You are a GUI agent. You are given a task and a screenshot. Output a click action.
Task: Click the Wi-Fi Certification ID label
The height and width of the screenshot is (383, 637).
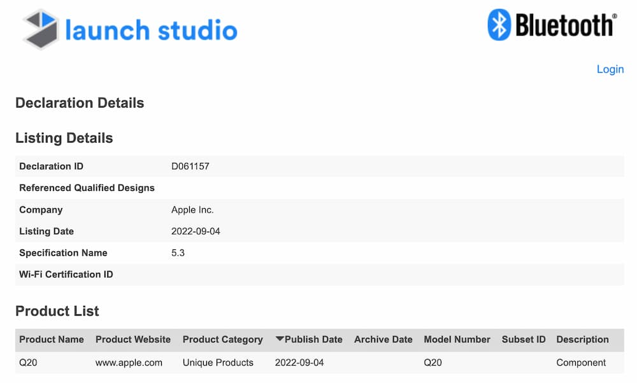click(x=66, y=274)
